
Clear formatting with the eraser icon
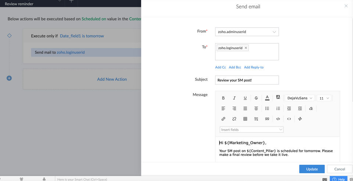[x=311, y=109]
